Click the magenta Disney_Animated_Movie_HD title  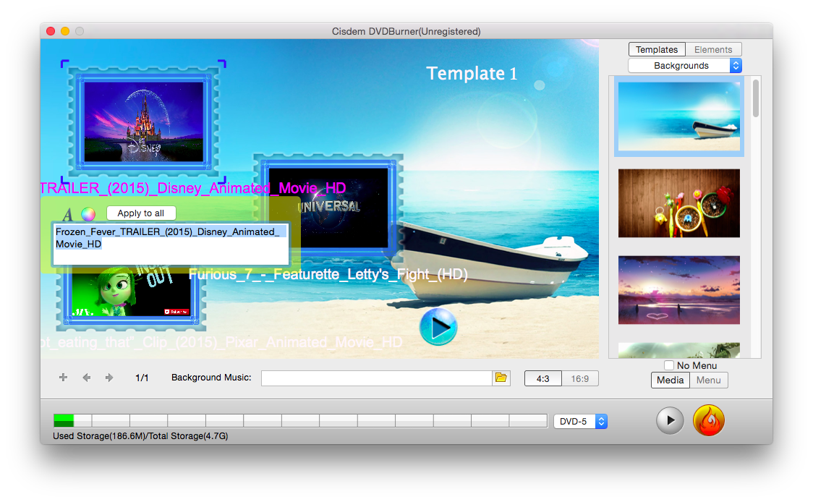193,188
